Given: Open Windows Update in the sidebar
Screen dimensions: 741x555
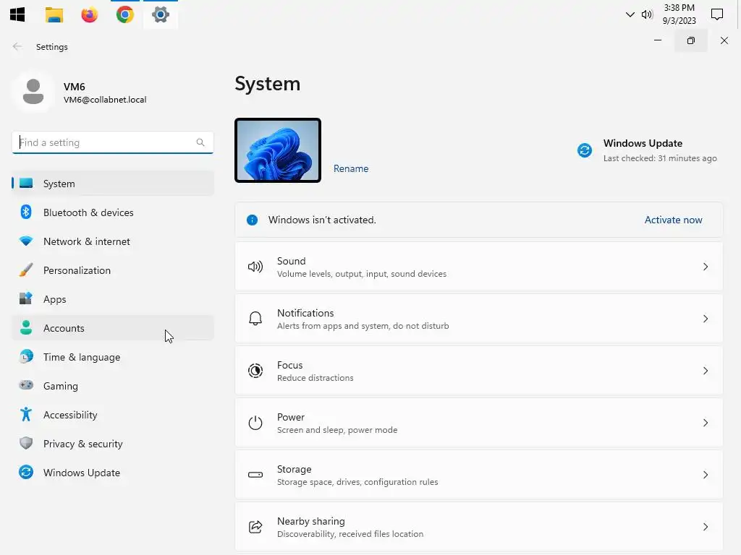Looking at the screenshot, I should [x=112, y=473].
